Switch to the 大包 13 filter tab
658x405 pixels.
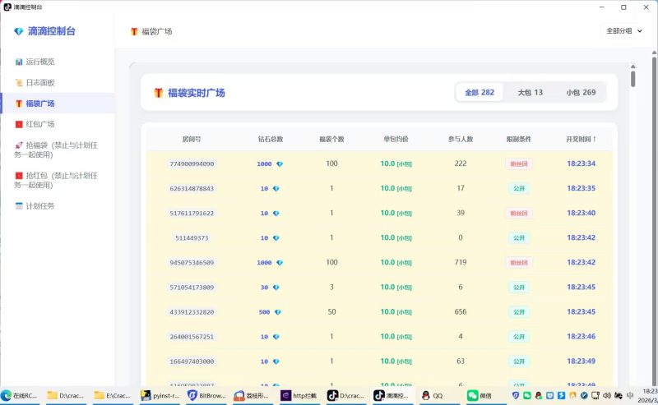coord(530,93)
